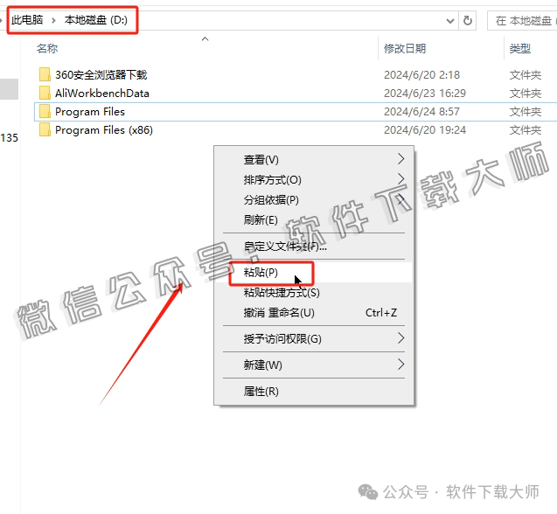Click the 360安全浏览器下载 folder icon
The width and height of the screenshot is (557, 514).
click(x=45, y=74)
